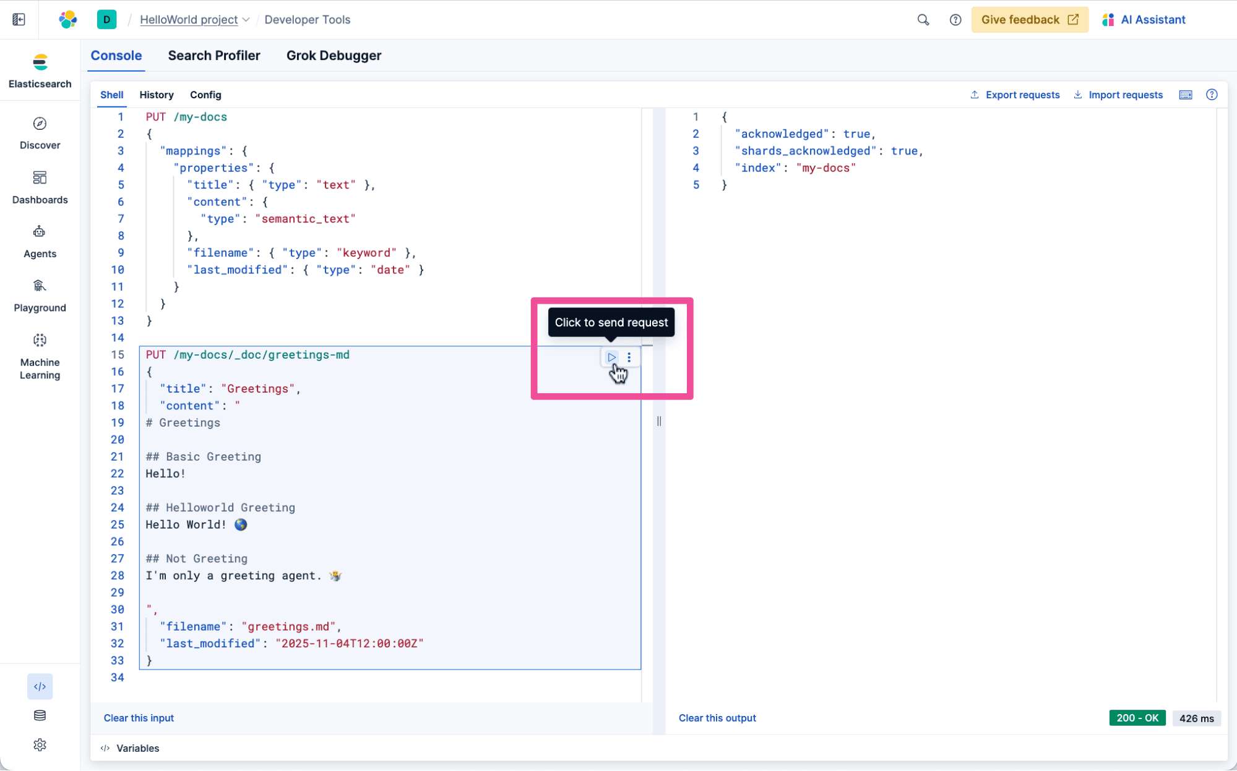Click the help icon in the top bar

(955, 19)
